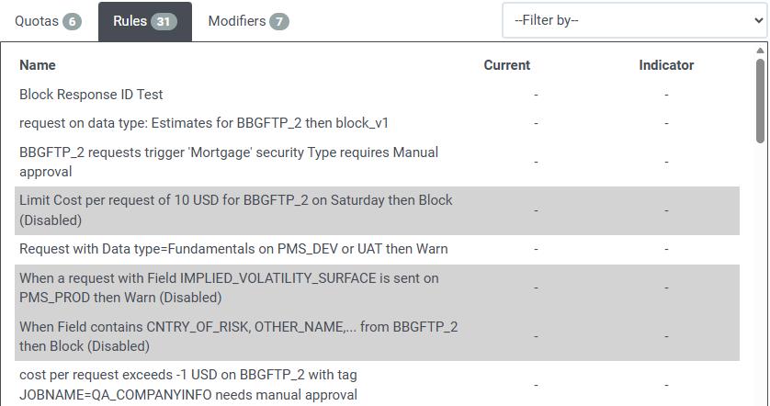Select the Estimates block_v1 rule row
The height and width of the screenshot is (406, 770).
(210, 123)
